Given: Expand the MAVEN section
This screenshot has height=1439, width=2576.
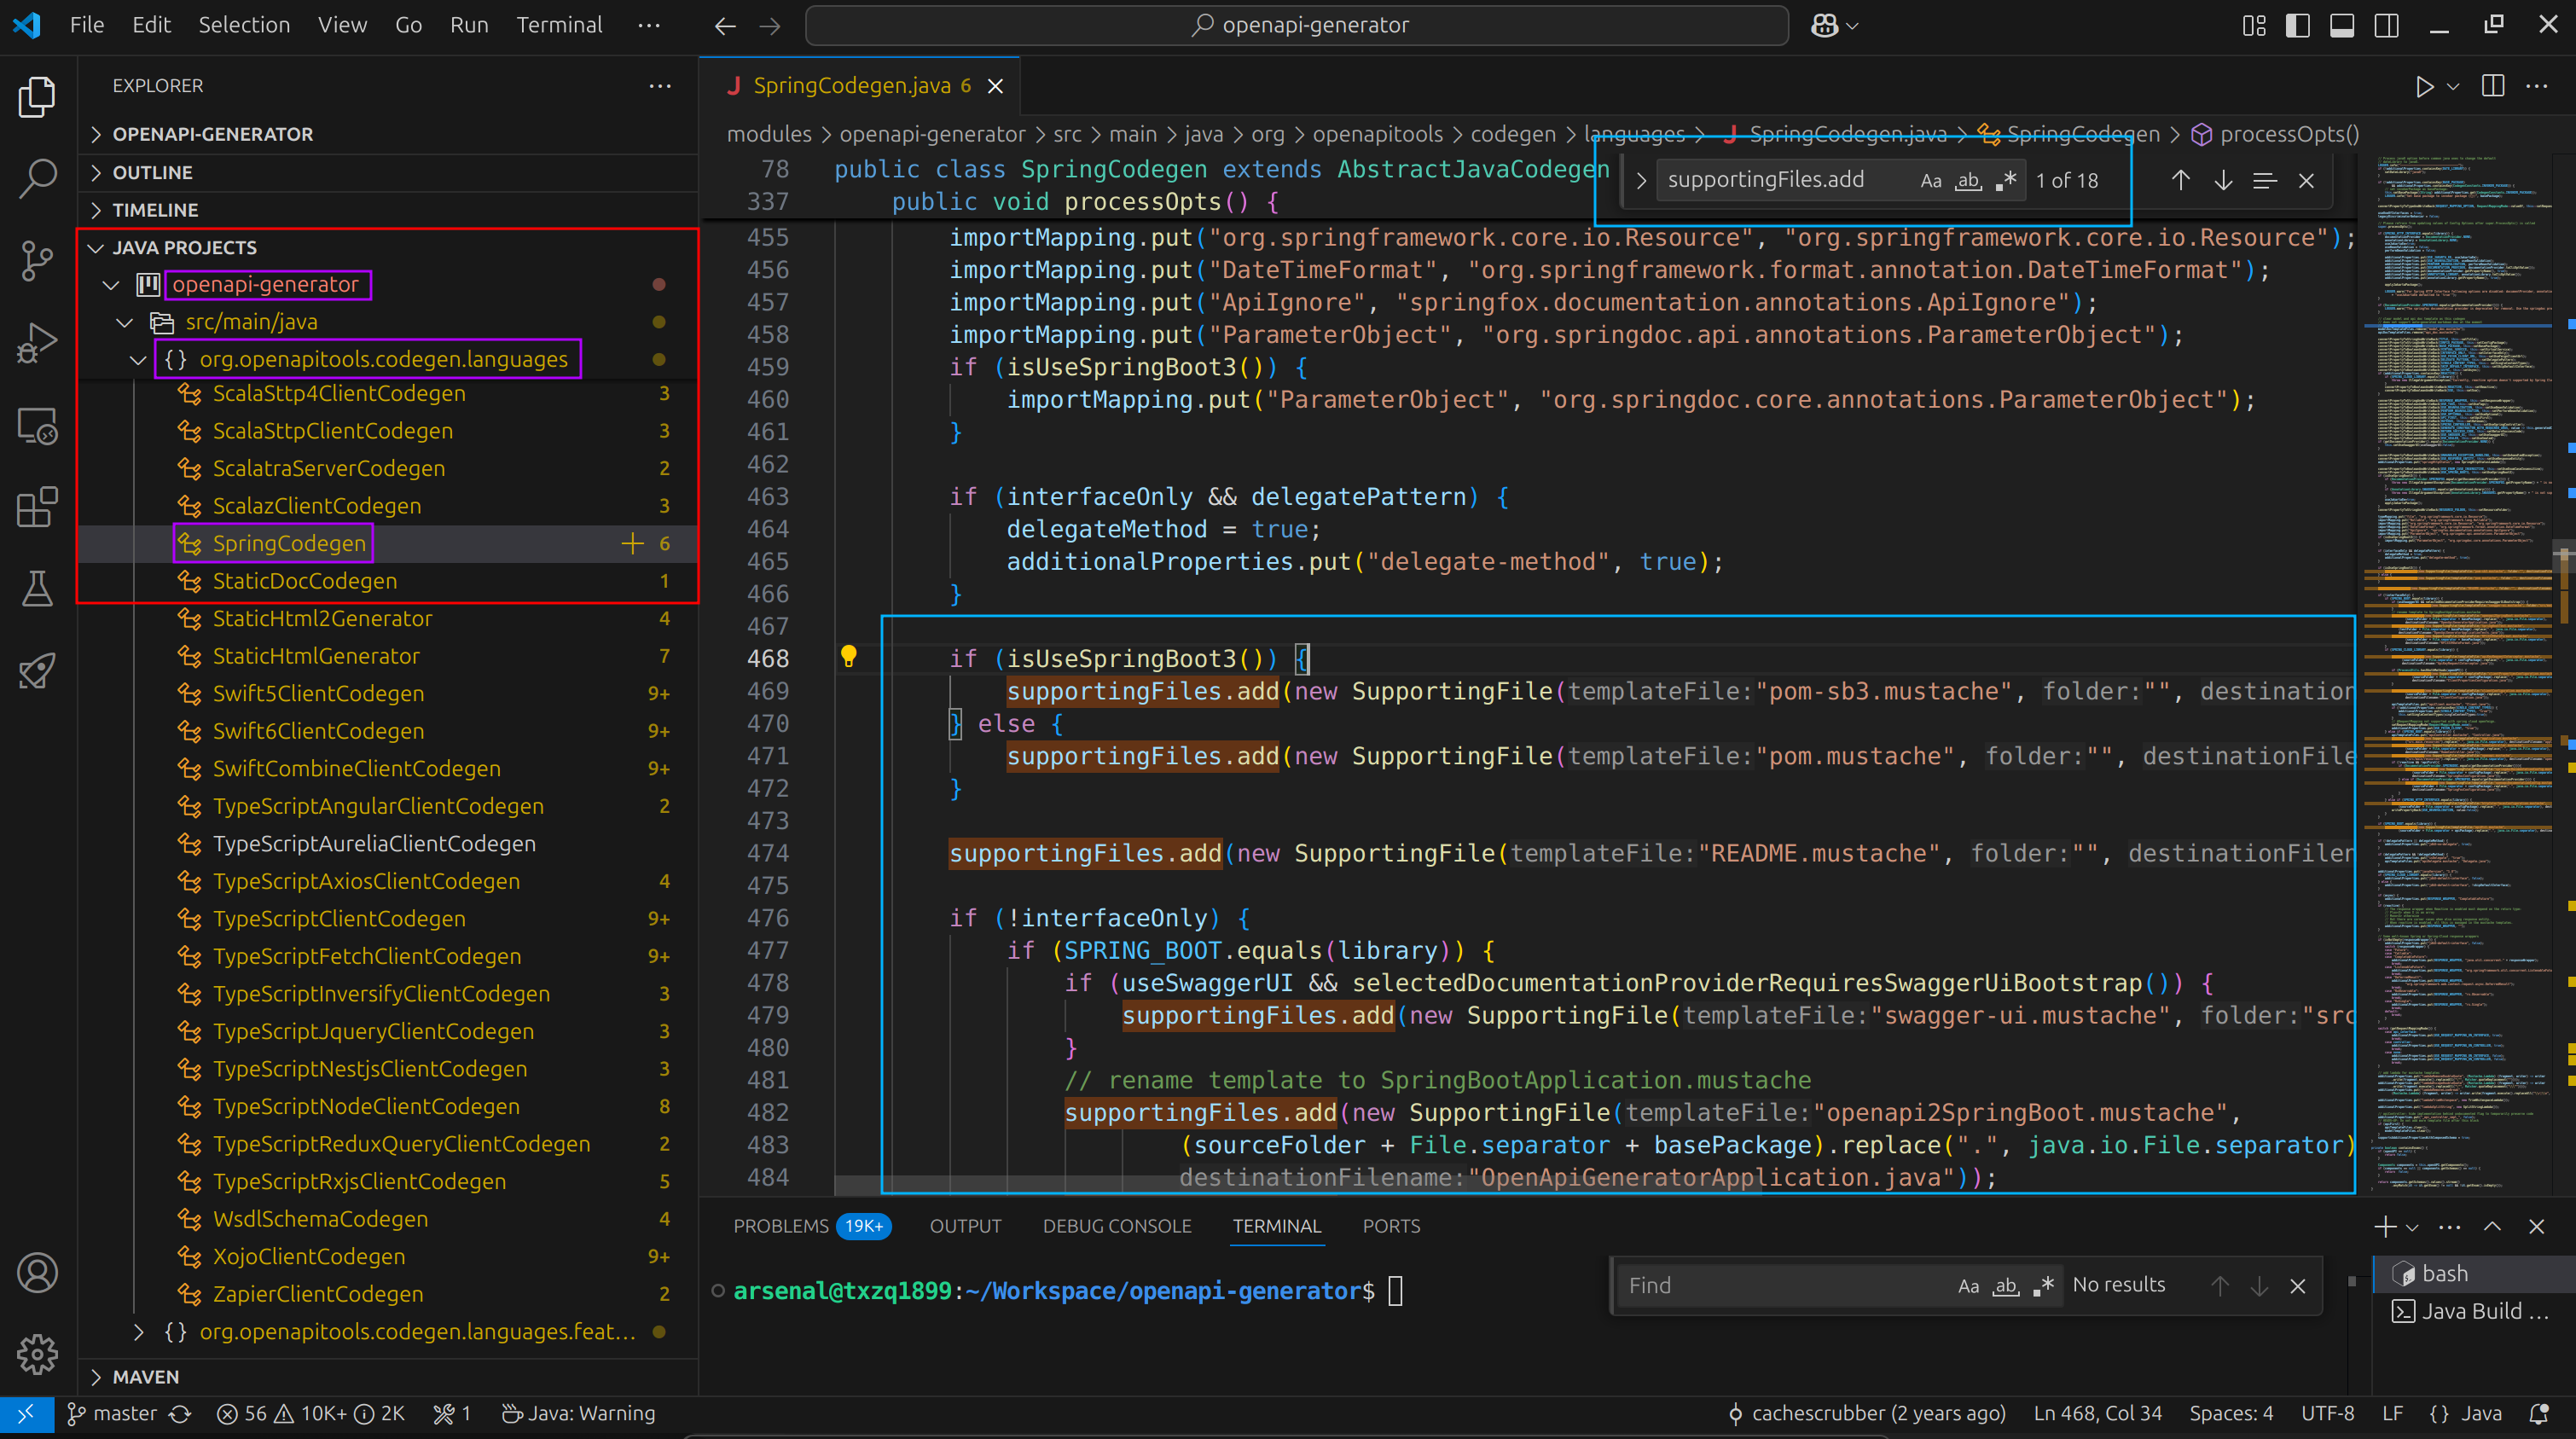Looking at the screenshot, I should (x=145, y=1377).
